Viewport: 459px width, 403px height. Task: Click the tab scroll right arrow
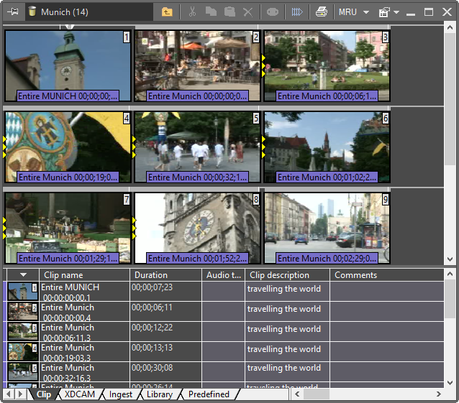20,394
